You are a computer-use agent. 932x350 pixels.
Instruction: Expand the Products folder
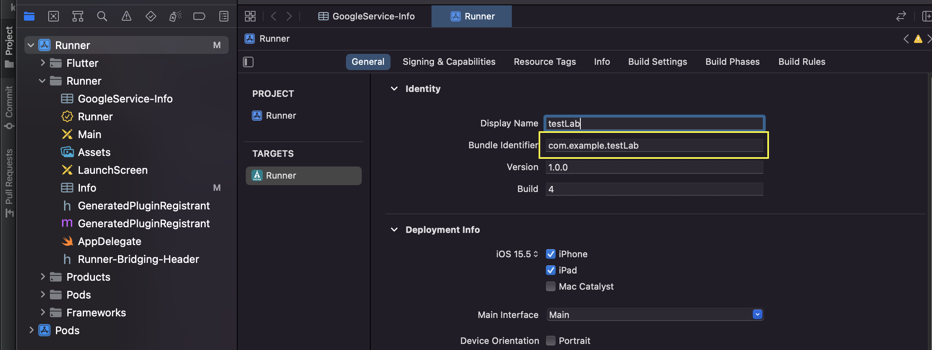(43, 277)
